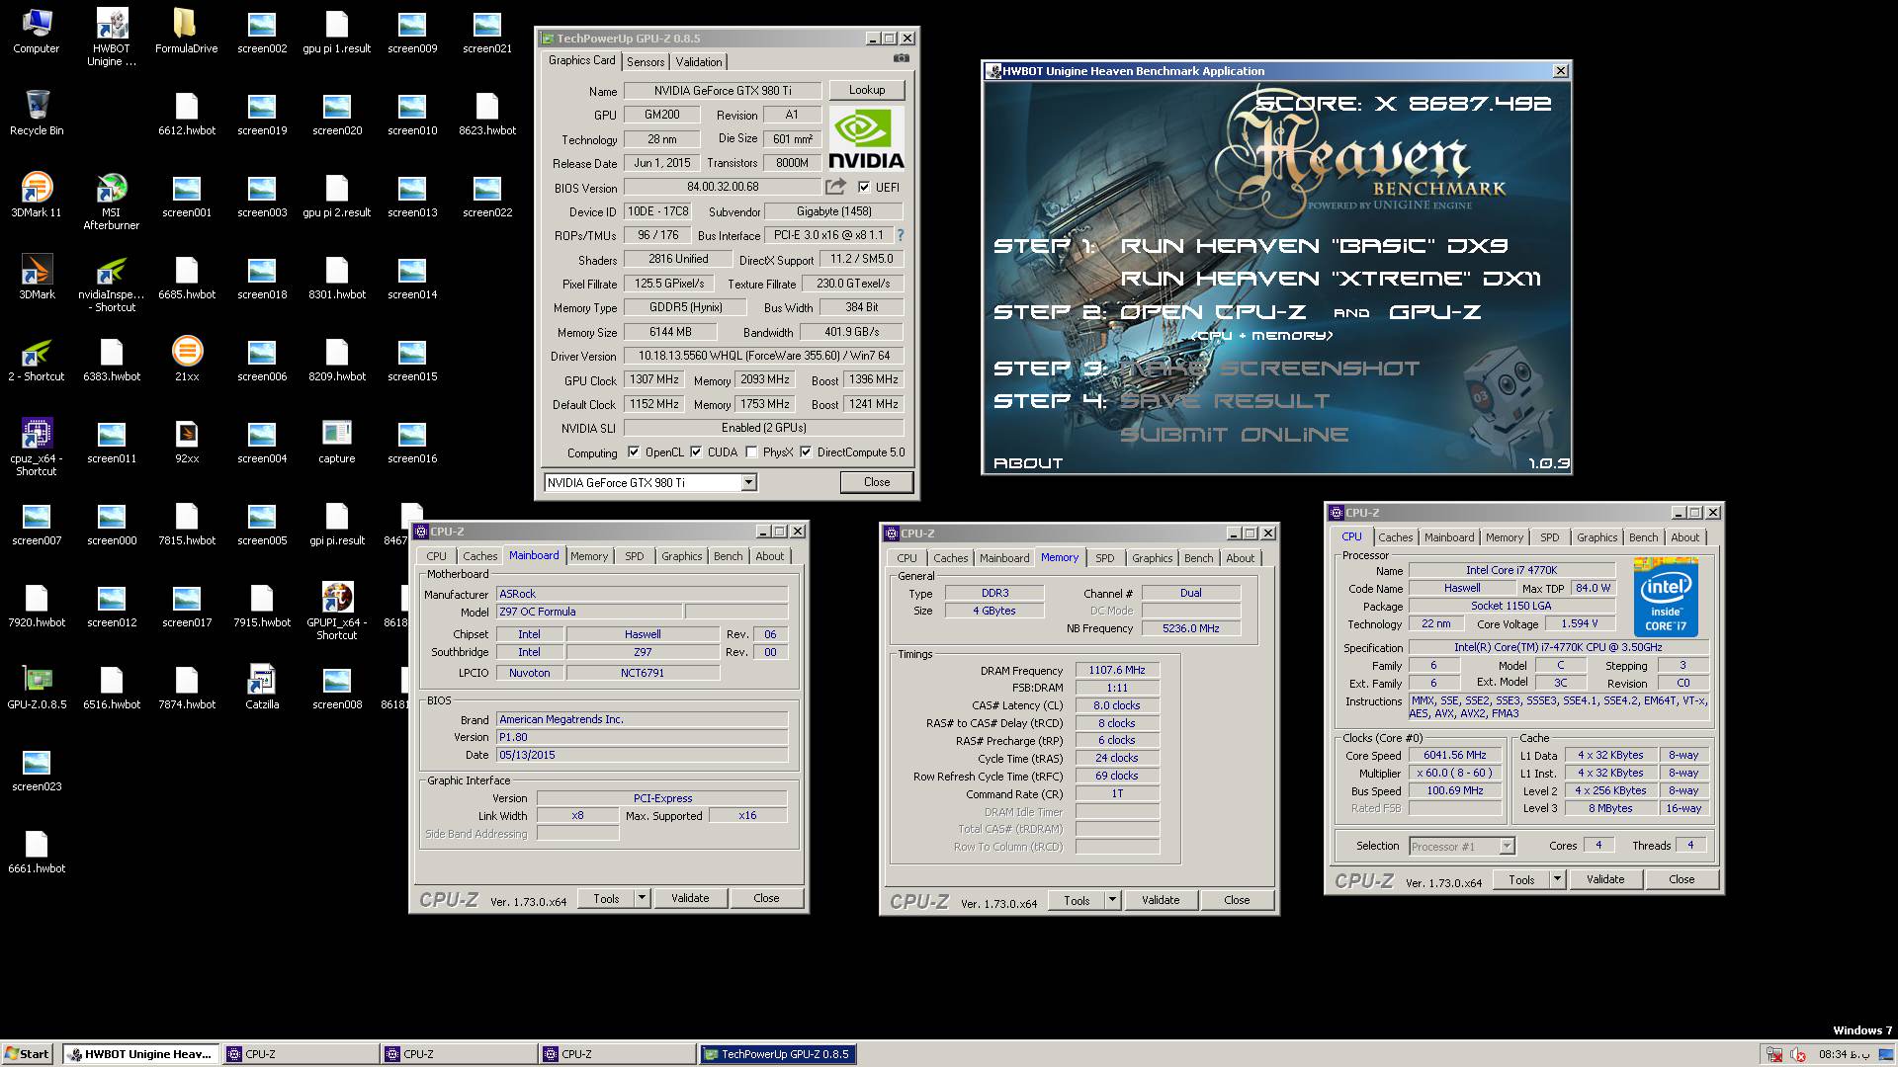Open the 92xx desktop icon

click(187, 441)
